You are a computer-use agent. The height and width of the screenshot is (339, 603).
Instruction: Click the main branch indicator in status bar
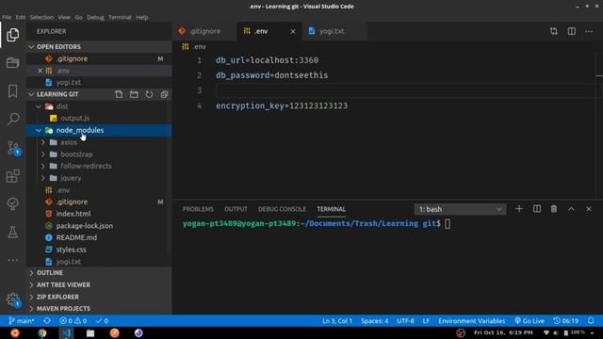coord(22,320)
